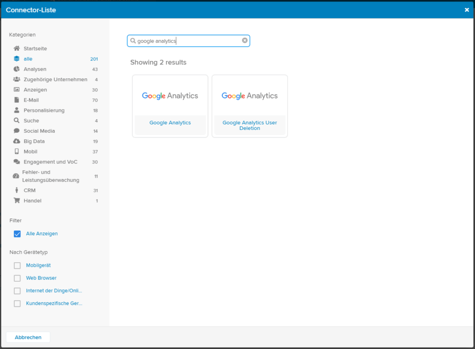Uncheck the Alle Anzeigen filter checkbox

pos(17,234)
